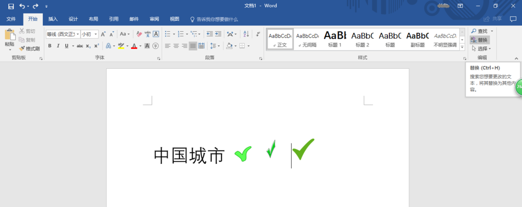Apply the 无间隔 (No Spacing) style
The height and width of the screenshot is (207, 522).
click(307, 39)
